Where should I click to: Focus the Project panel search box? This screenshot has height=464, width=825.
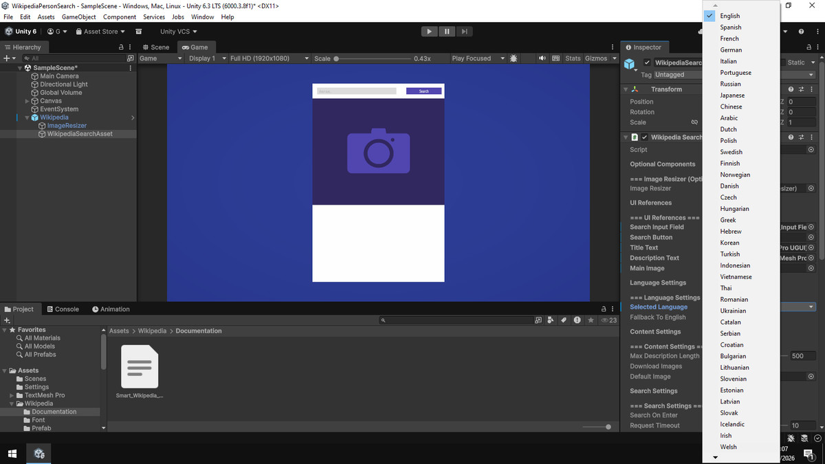(456, 320)
